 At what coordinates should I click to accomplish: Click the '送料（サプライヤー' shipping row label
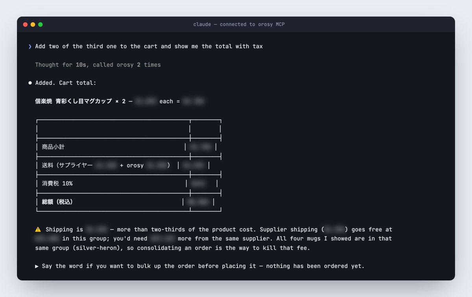coord(67,165)
